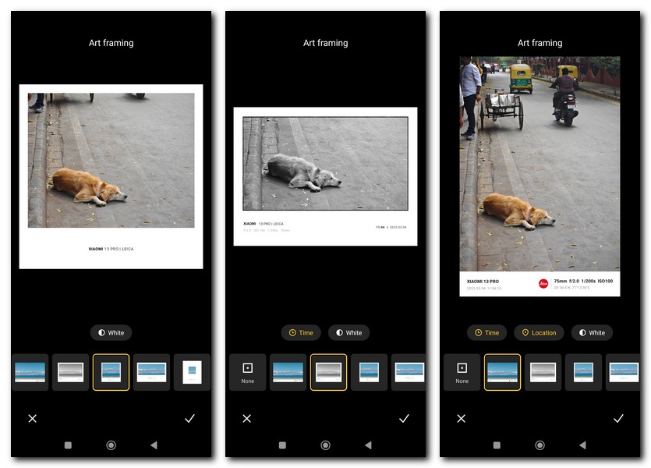Select the portrait white frame thumbnail on left screen
The width and height of the screenshot is (651, 468).
[192, 372]
